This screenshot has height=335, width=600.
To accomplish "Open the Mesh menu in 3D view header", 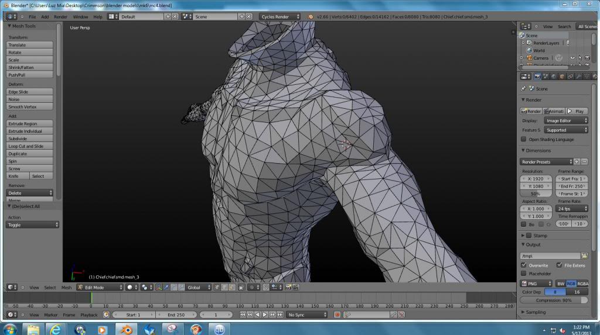I will point(66,288).
